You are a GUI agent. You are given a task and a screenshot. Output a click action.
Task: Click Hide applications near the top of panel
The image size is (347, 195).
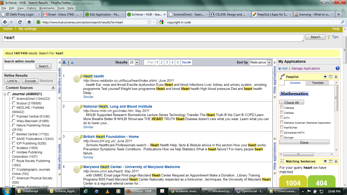[275, 80]
